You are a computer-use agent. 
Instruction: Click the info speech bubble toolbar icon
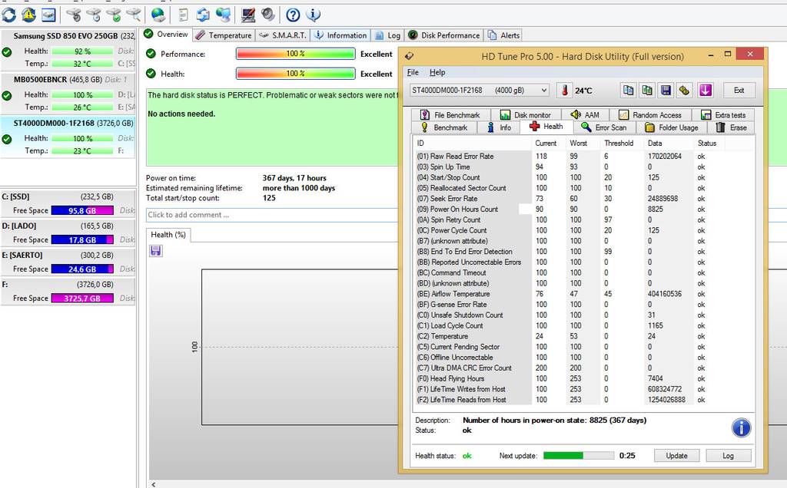coord(314,15)
